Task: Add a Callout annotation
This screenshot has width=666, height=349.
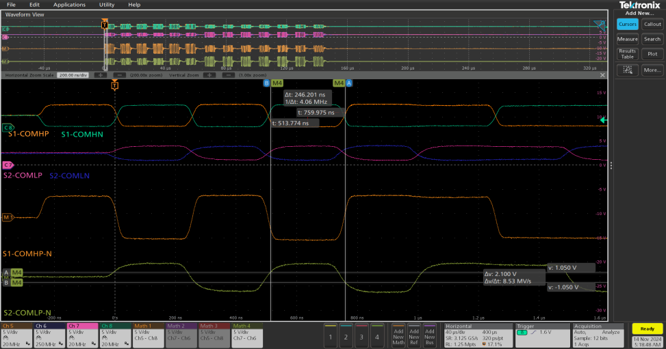Action: 652,24
